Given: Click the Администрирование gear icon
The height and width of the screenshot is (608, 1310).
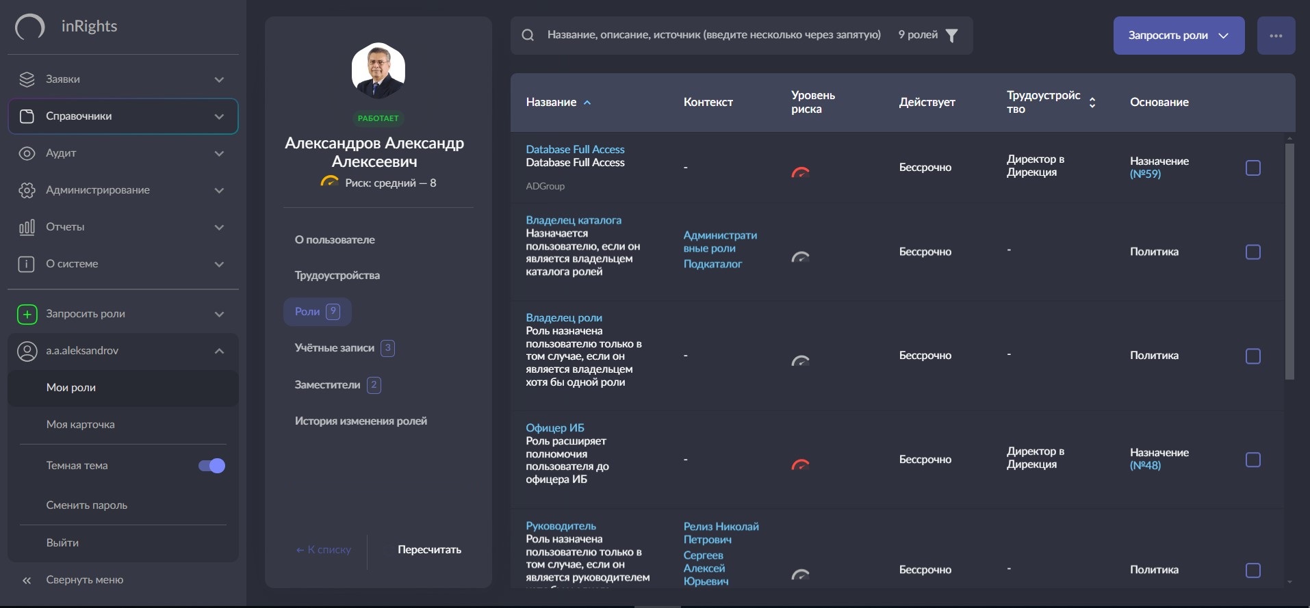Looking at the screenshot, I should [27, 190].
